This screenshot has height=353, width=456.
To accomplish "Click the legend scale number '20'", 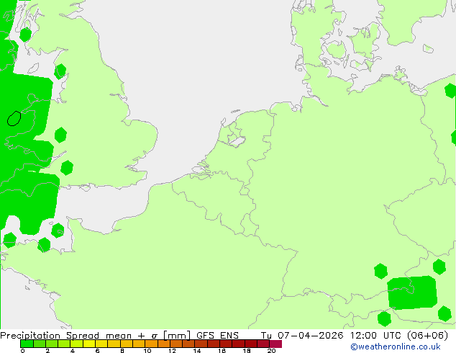I will pyautogui.click(x=271, y=351).
